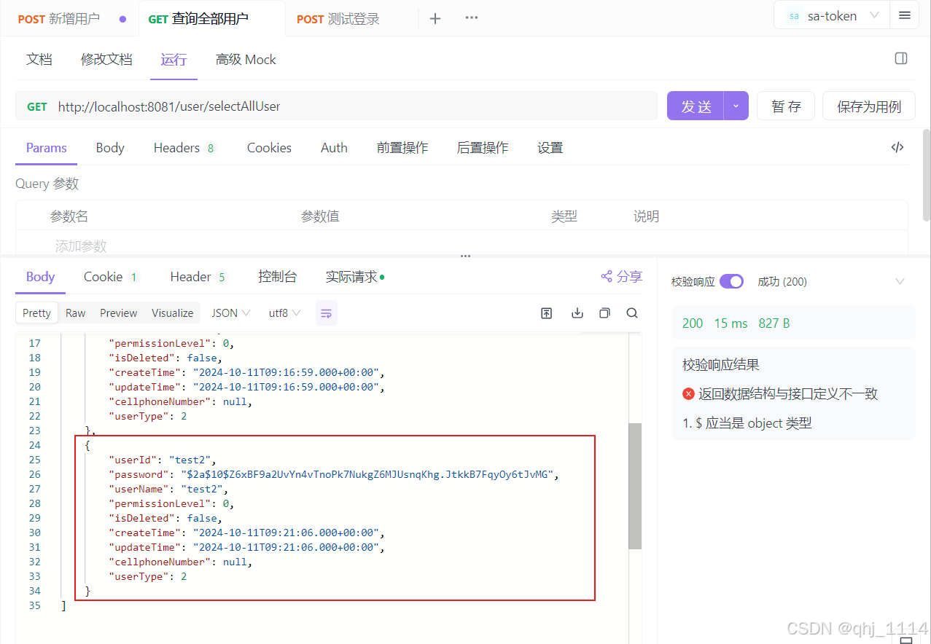Open the send options dropdown arrow
Screen dimensions: 931x644
[x=736, y=106]
